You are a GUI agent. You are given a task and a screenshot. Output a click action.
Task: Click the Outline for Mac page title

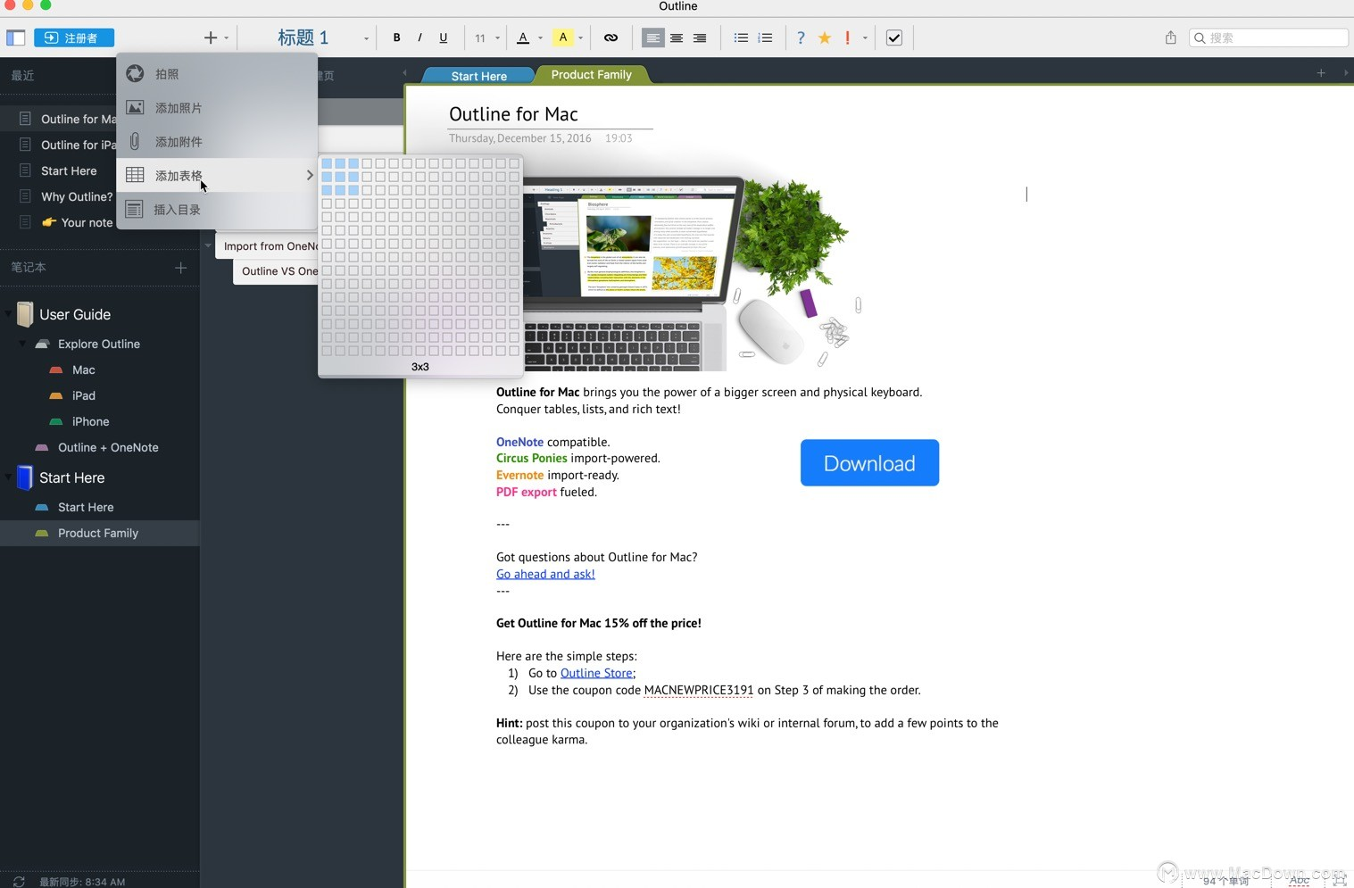point(513,114)
